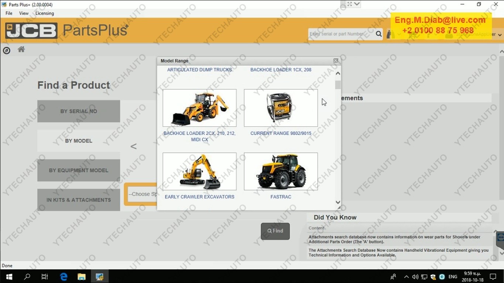
Task: Click the network tray icon
Action: click(x=424, y=277)
